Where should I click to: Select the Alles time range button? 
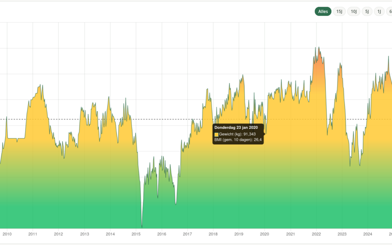click(x=323, y=12)
